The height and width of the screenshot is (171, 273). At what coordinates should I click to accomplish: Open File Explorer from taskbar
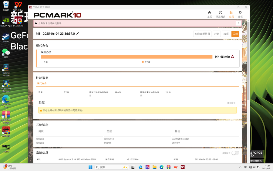tap(154, 167)
